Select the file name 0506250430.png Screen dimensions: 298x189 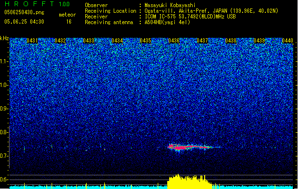(x=24, y=12)
